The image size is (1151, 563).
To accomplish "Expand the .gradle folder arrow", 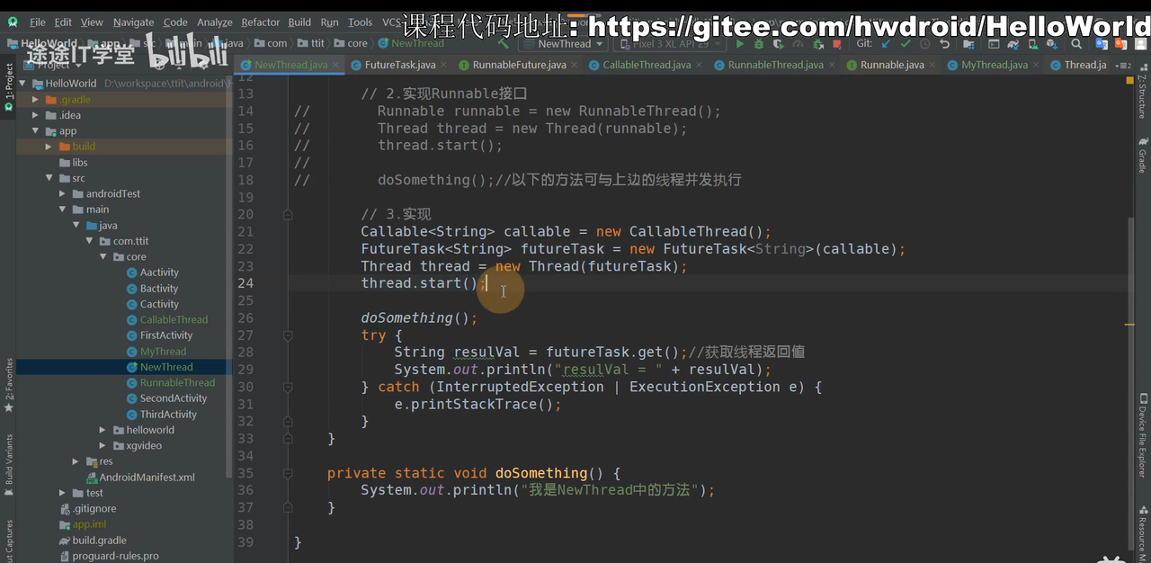I will pyautogui.click(x=36, y=100).
